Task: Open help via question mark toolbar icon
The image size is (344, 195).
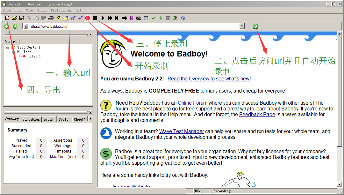Action: (x=58, y=18)
